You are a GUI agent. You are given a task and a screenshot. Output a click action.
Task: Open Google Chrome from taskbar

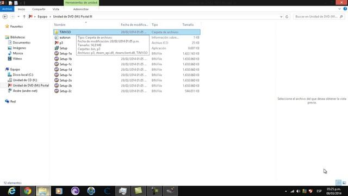point(28,191)
